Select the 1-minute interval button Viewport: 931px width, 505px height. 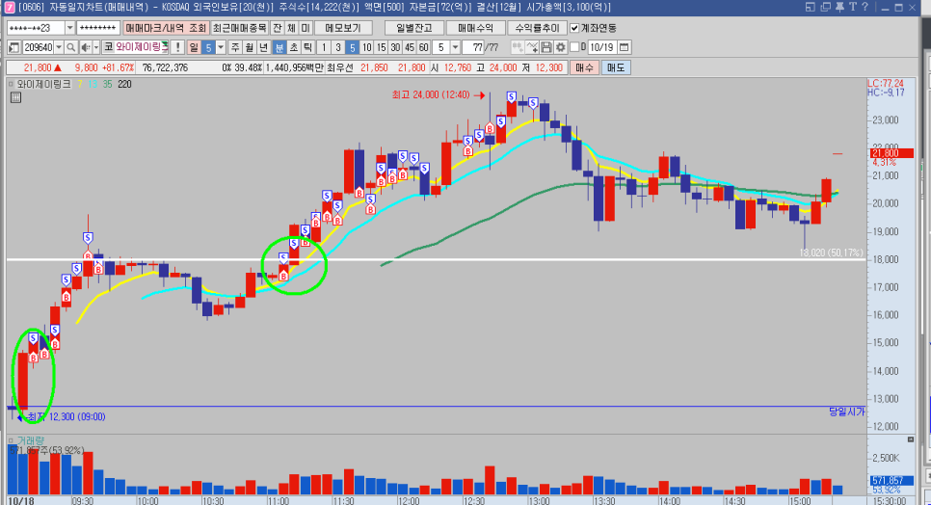coord(324,47)
